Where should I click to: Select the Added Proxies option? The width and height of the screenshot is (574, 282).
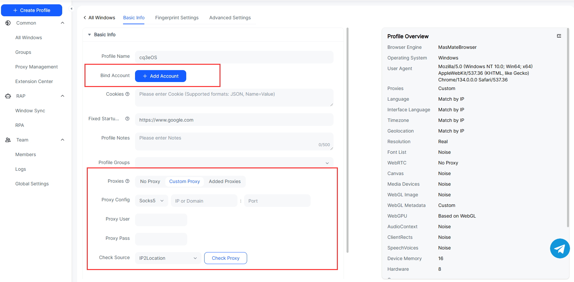pos(224,181)
